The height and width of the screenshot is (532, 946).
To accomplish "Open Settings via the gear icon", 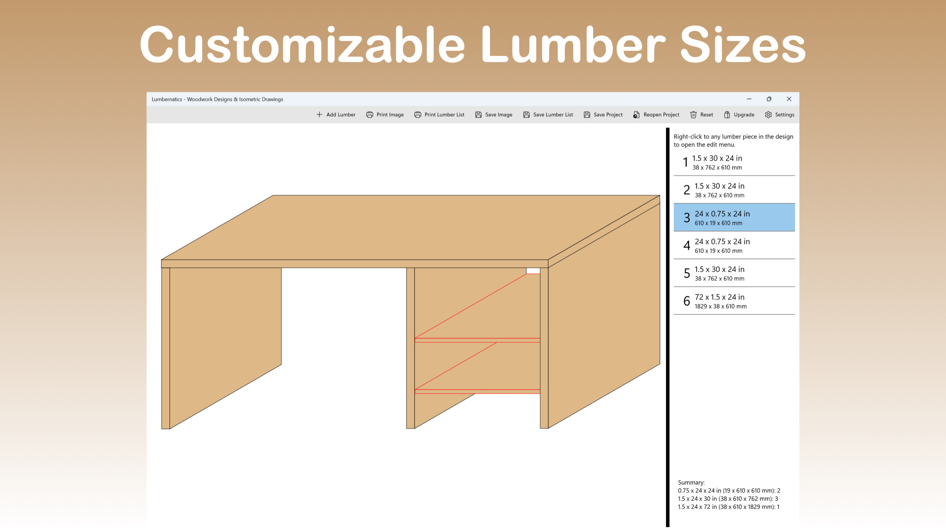I will 768,115.
